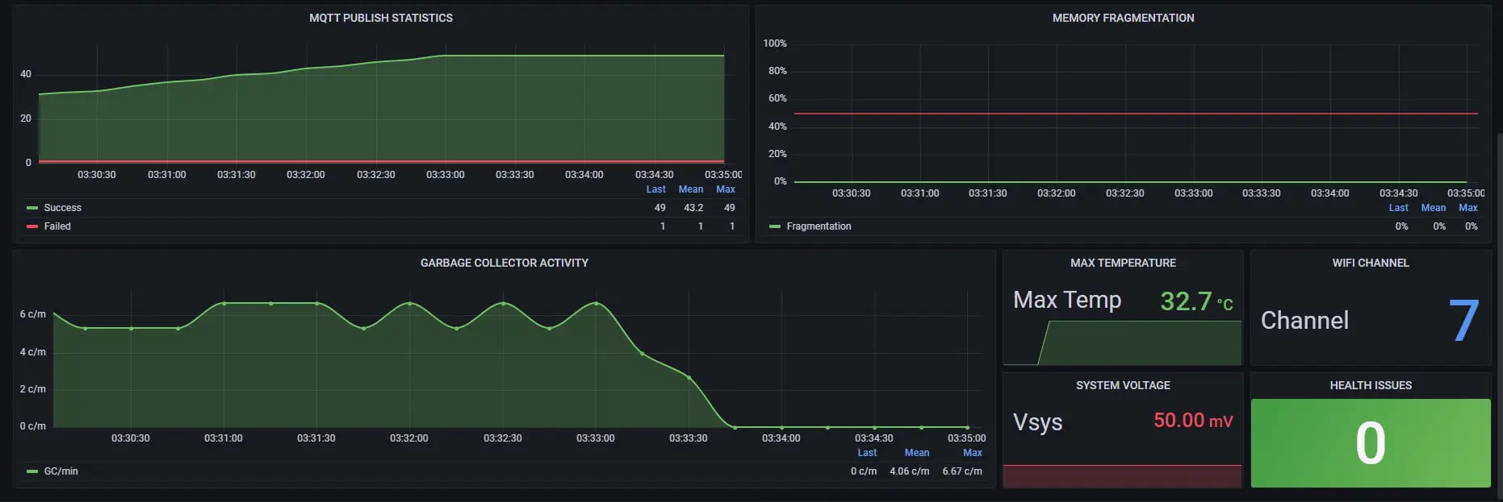Viewport: 1503px width, 502px height.
Task: Sort Memory Fragmentation legend by Mean
Action: click(1434, 208)
